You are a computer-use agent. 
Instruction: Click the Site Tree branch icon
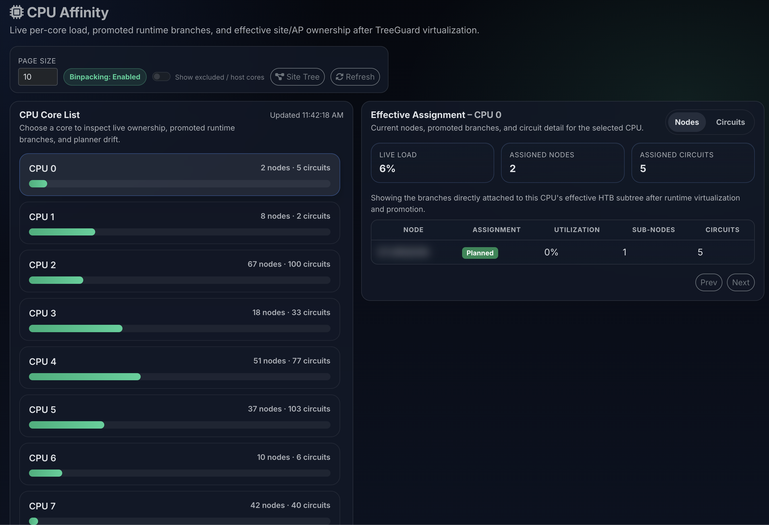(x=280, y=77)
